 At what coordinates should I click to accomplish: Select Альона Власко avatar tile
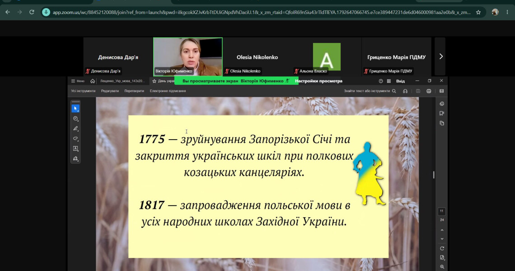tap(327, 57)
